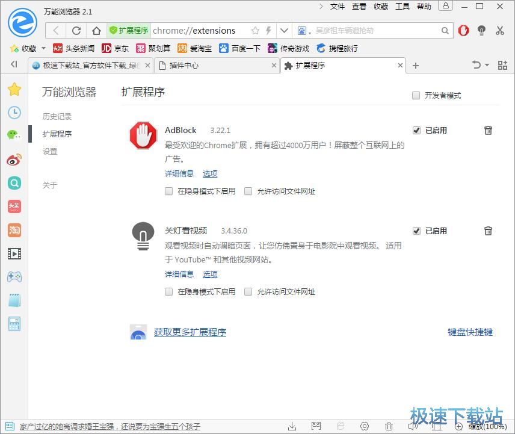Open the 查看 menu

coord(359,6)
